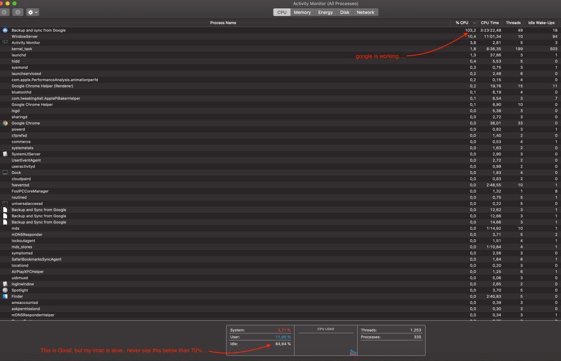
Task: Select the mDNSResponder process row
Action: click(x=280, y=235)
